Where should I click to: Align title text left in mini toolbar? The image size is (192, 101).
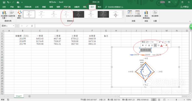[x=152, y=45]
